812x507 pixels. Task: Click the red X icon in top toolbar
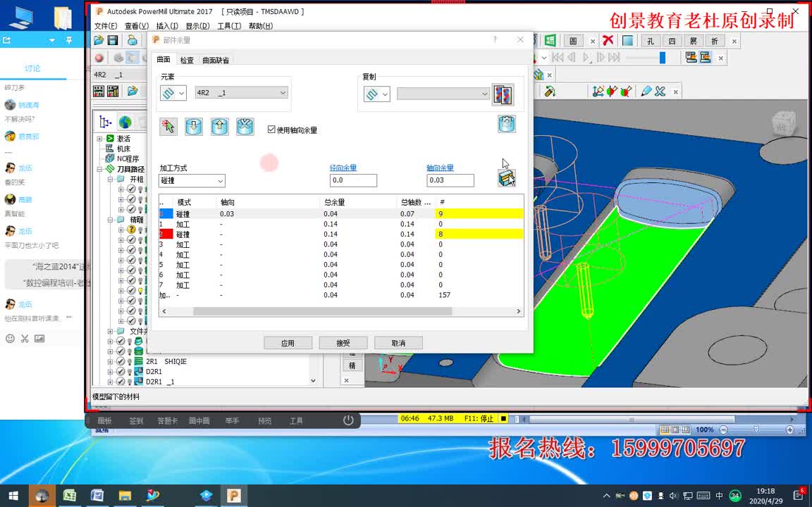tap(608, 40)
